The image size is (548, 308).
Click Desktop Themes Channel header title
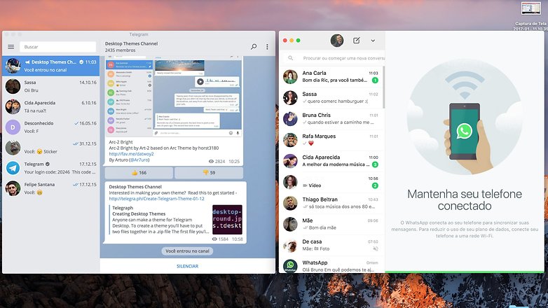tap(132, 43)
